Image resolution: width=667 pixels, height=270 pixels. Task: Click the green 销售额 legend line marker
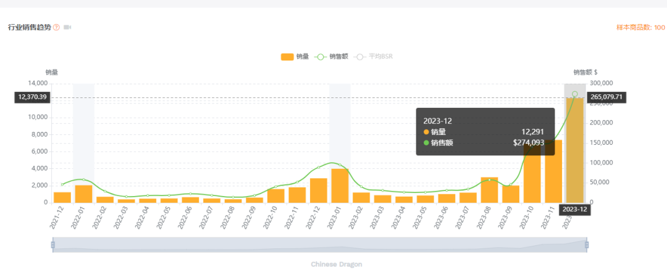320,57
